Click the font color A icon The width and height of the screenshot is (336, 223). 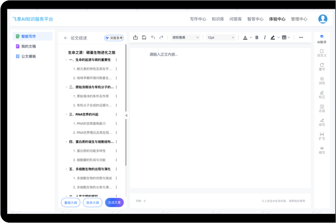point(245,38)
